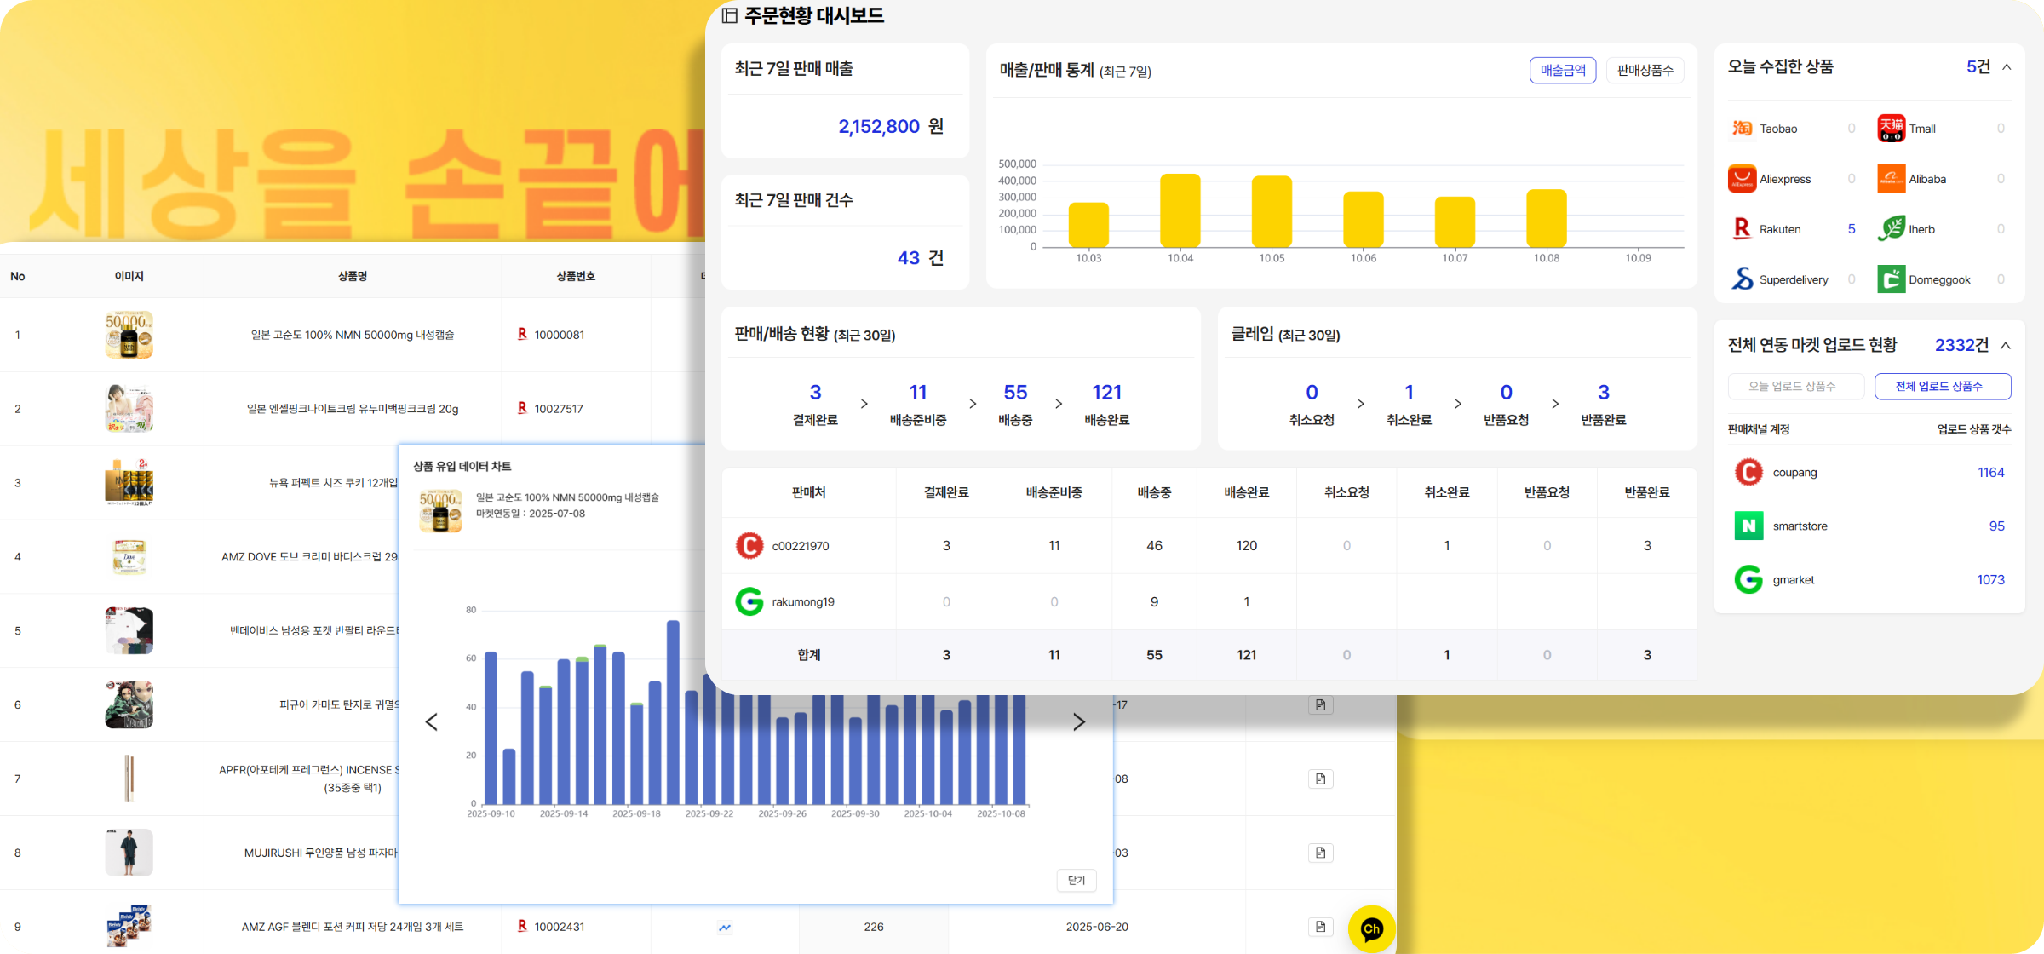The height and width of the screenshot is (954, 2044).
Task: Collapse the 전체 연동 마켓 업로드 현황 panel
Action: 2006,345
